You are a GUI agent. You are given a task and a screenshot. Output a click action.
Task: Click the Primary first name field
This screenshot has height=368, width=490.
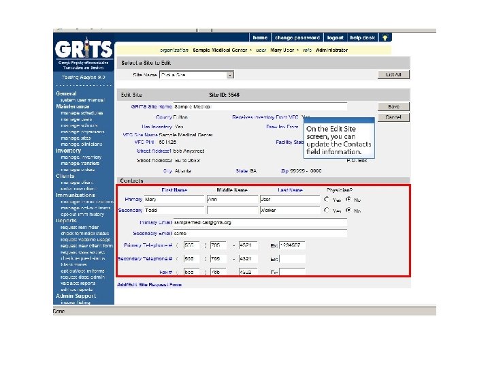tap(174, 199)
